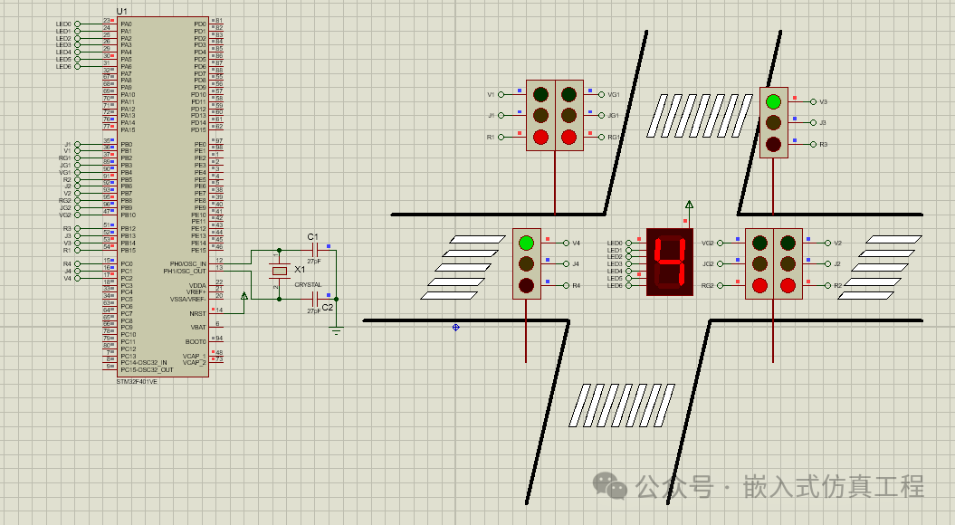Click the NRST pin label

click(x=197, y=314)
